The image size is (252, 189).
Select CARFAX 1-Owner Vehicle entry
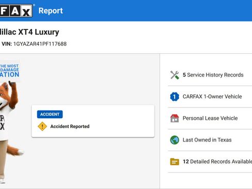coord(212,97)
